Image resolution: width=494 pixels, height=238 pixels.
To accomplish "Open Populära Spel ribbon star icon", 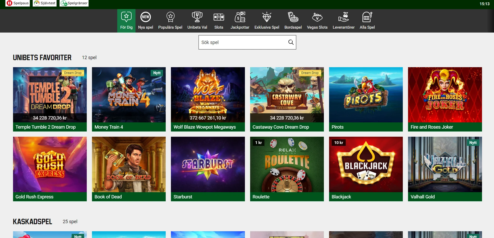I will [x=170, y=17].
